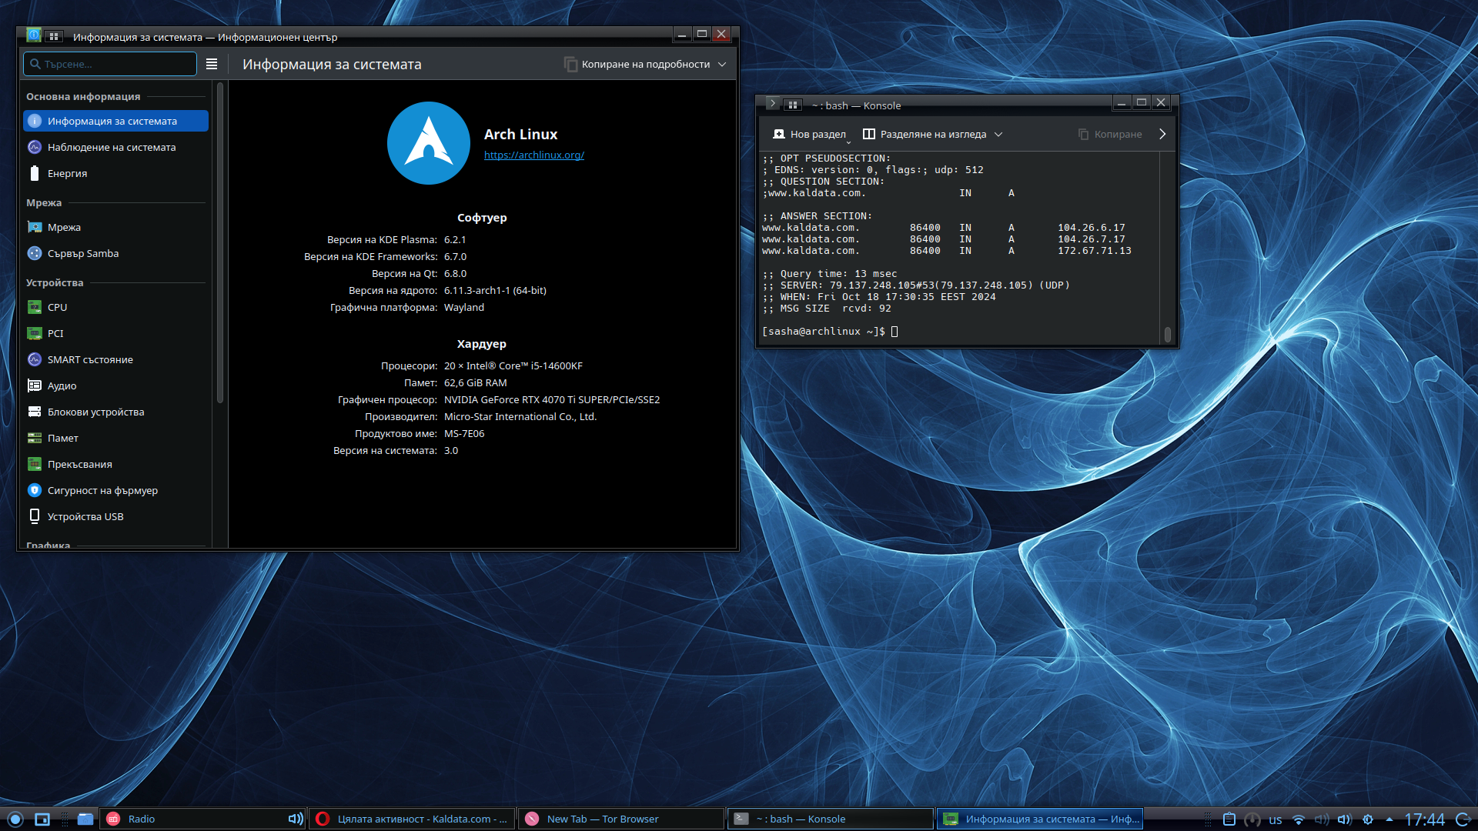This screenshot has width=1478, height=831.
Task: Open the PCI devices page
Action: pyautogui.click(x=115, y=333)
